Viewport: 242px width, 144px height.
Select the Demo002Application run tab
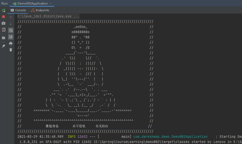tap(32, 3)
